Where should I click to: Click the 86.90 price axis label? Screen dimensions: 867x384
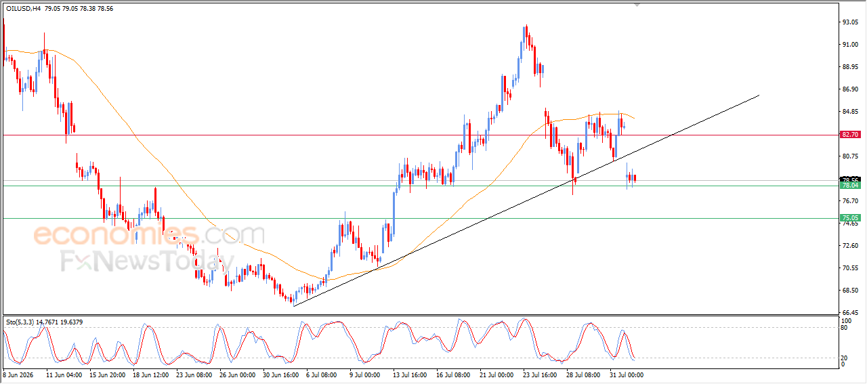(850, 89)
